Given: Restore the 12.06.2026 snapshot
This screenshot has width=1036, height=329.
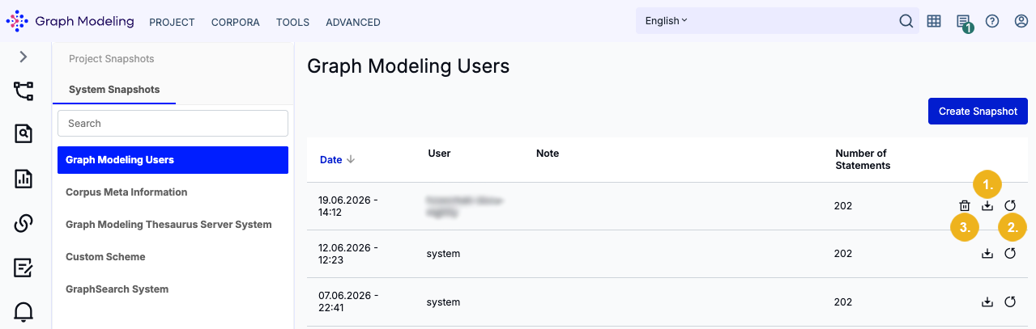Looking at the screenshot, I should 1010,254.
